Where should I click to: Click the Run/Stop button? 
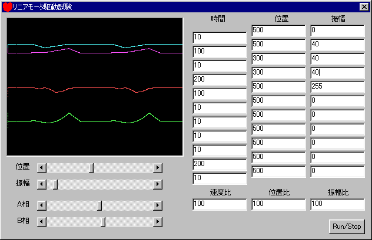(347, 226)
